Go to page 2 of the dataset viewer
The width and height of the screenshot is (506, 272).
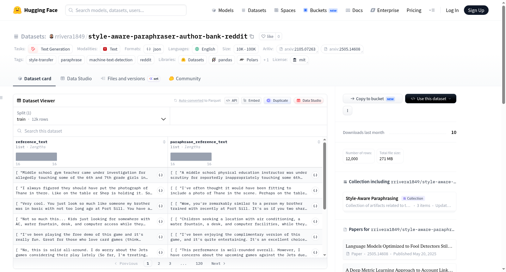coord(159,263)
